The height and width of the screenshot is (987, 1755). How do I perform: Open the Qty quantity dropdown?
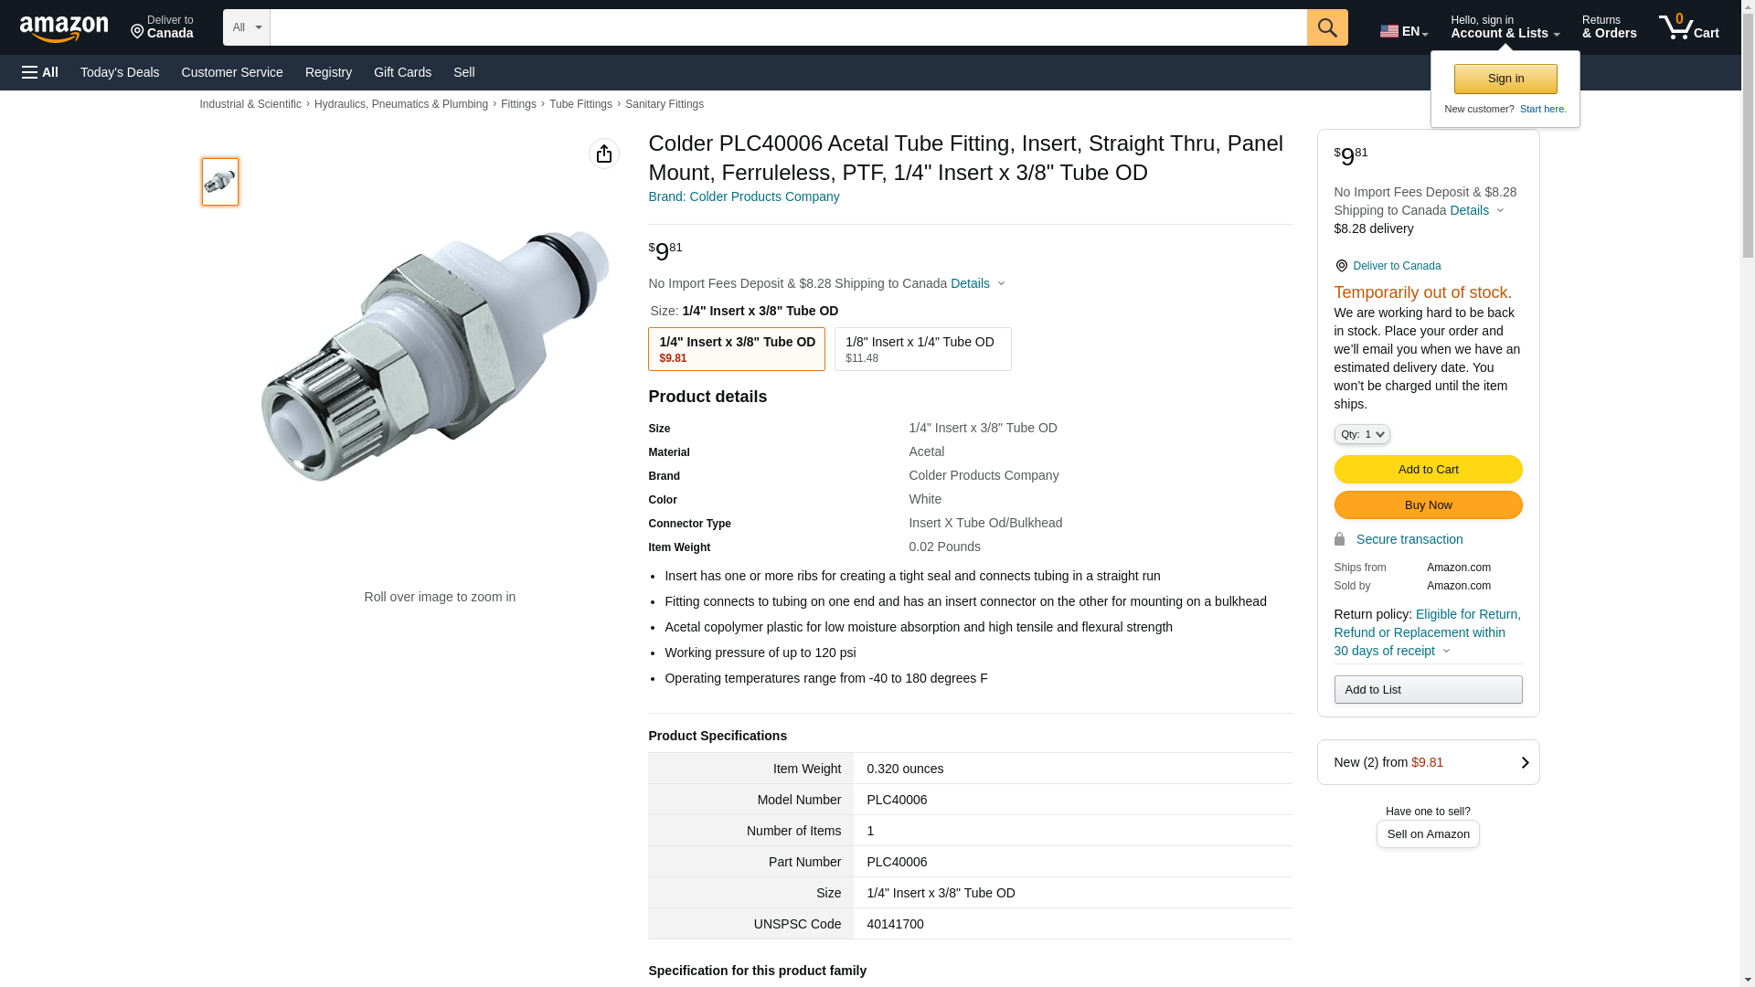(1362, 435)
